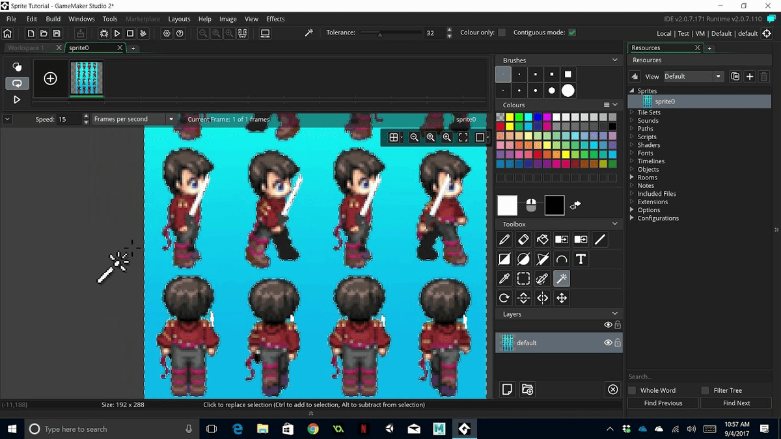Play the sprite animation preview
This screenshot has width=781, height=439.
click(17, 100)
